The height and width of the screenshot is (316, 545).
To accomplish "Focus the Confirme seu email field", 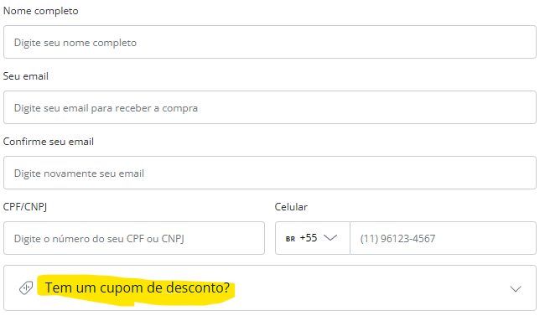I will pyautogui.click(x=270, y=173).
